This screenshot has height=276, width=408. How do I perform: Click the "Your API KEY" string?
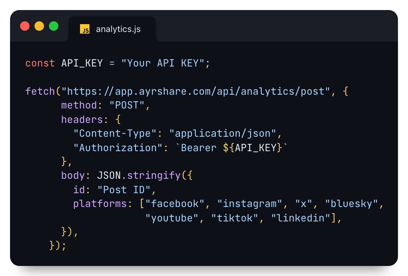coord(163,63)
